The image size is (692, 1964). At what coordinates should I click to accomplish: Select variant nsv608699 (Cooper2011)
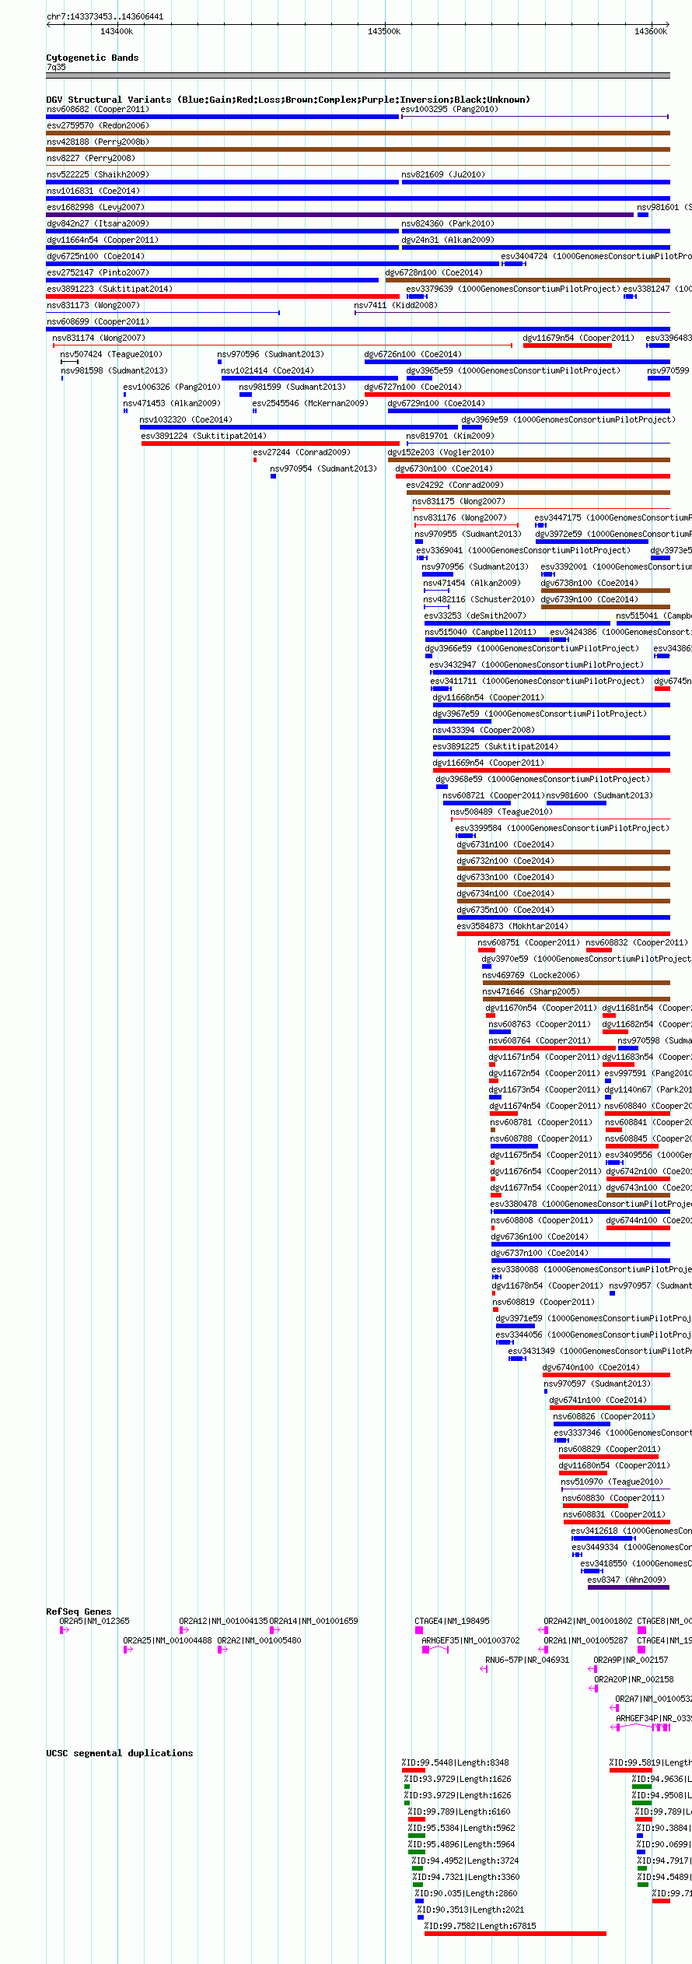pyautogui.click(x=97, y=321)
